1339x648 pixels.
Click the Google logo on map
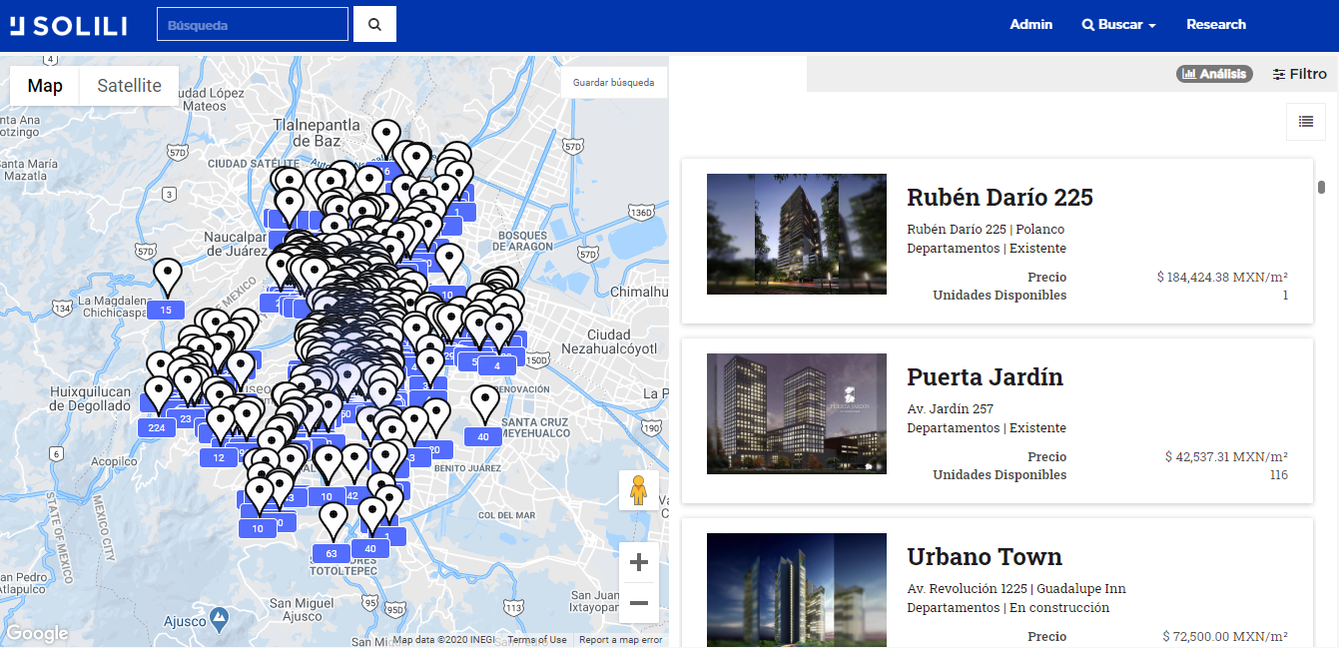point(37,633)
